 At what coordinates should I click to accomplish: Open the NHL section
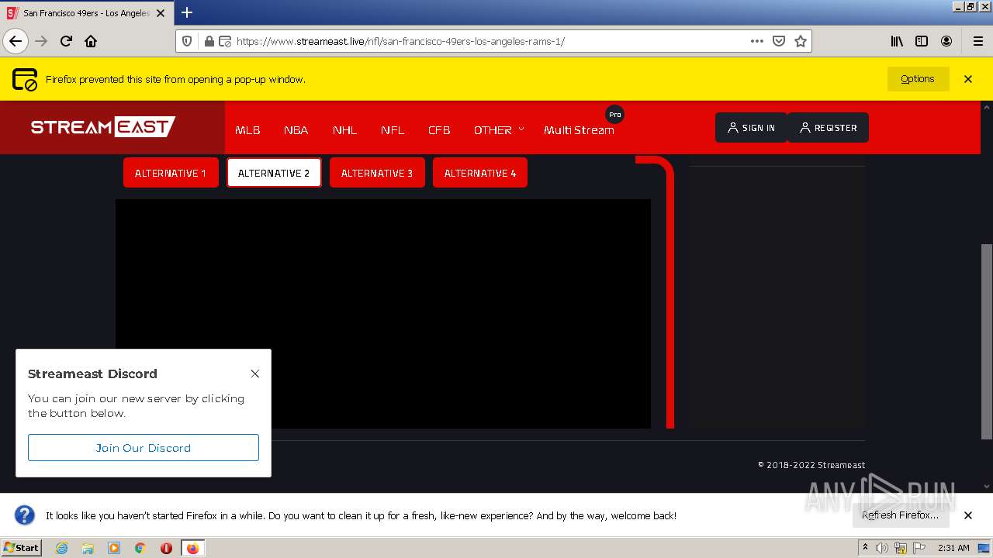pyautogui.click(x=345, y=130)
